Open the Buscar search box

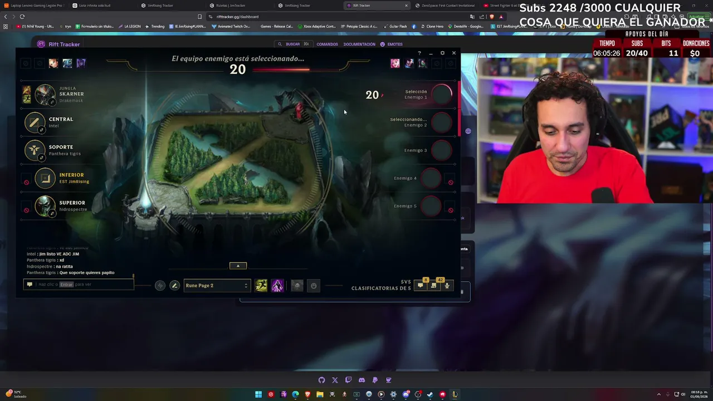point(293,44)
